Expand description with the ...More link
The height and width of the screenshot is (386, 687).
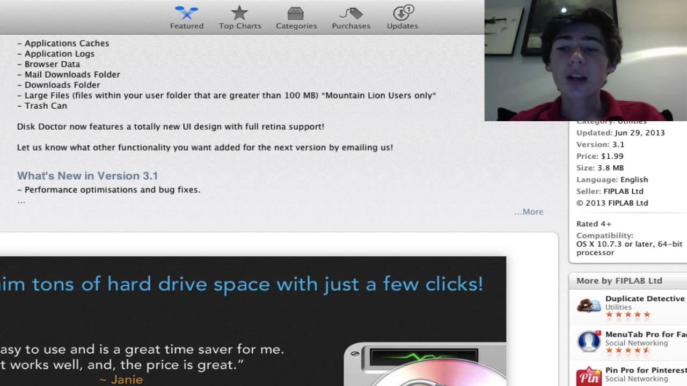pyautogui.click(x=529, y=212)
